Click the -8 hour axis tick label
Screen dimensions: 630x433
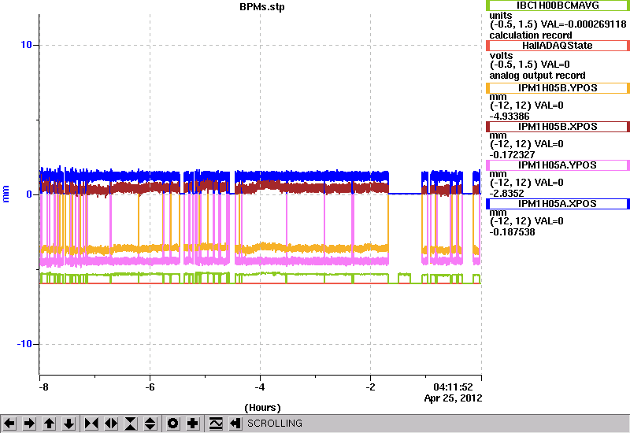(x=43, y=387)
